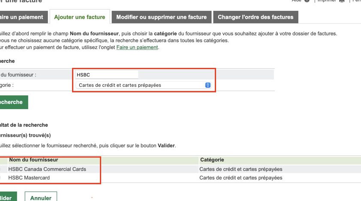Screen dimensions: 361x201
Task: Click the supplier name field containing HSBC
Action: 107,75
